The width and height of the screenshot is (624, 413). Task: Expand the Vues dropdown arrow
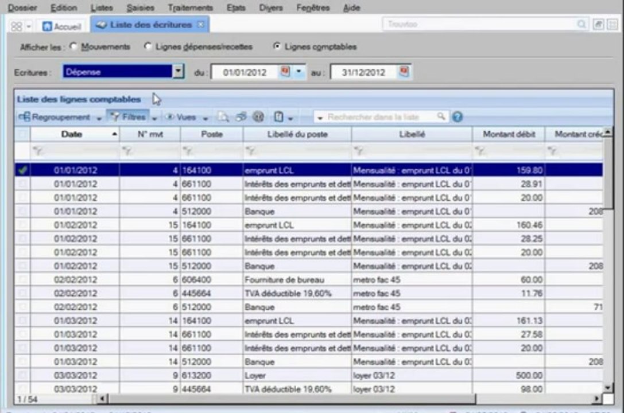[206, 118]
